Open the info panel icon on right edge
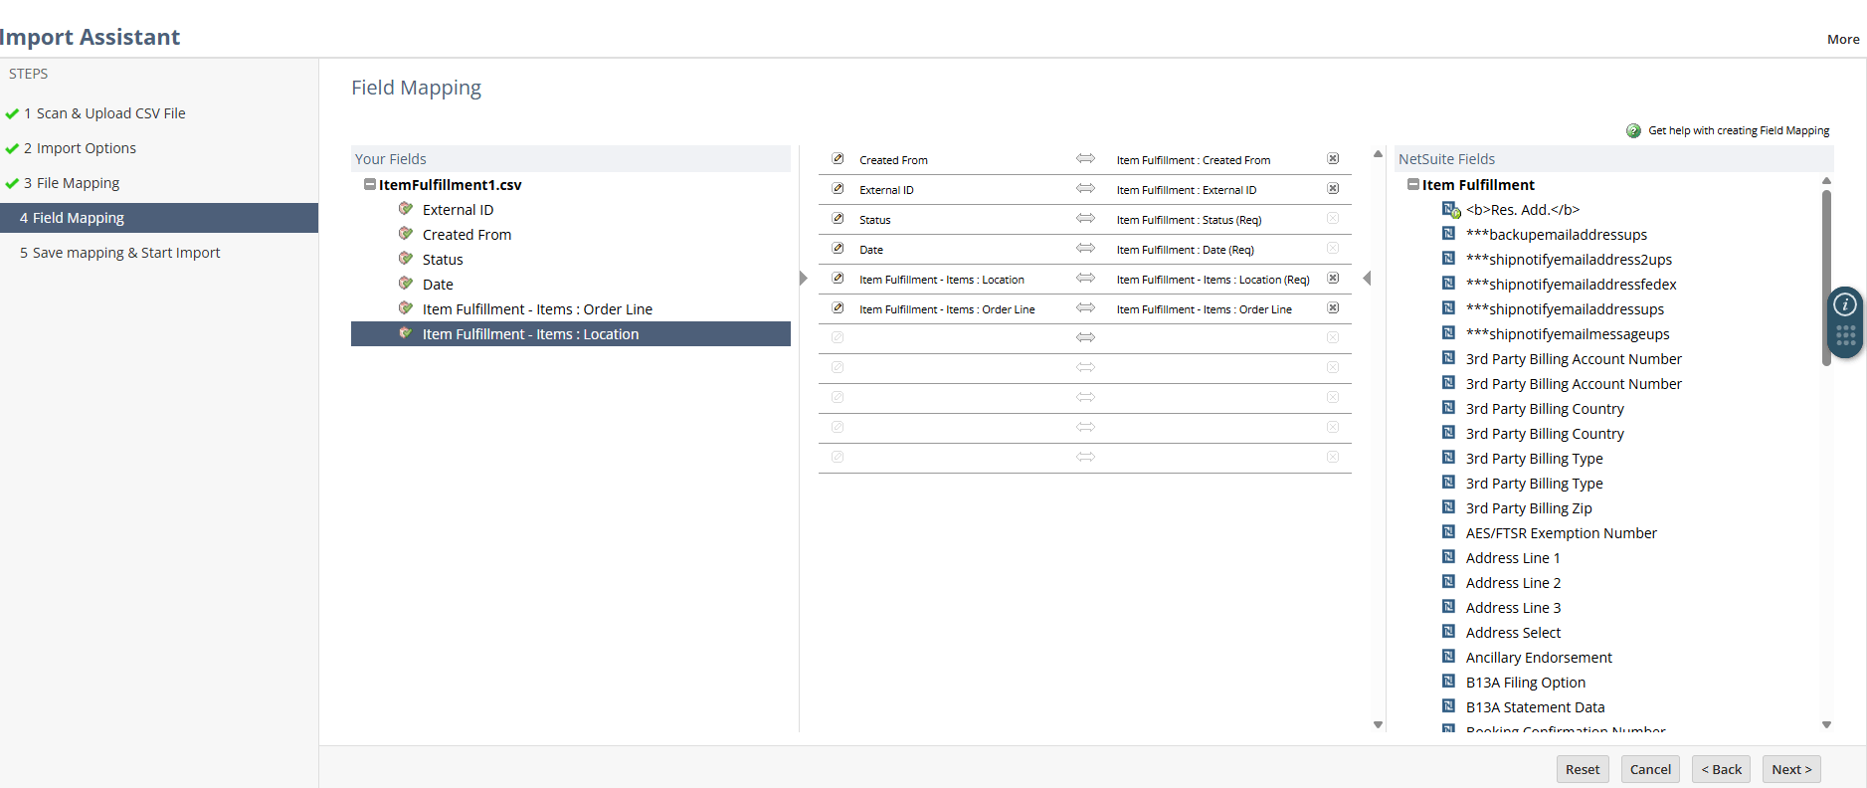 click(x=1845, y=304)
